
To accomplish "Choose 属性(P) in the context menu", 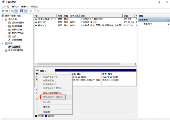I will 46,107.
